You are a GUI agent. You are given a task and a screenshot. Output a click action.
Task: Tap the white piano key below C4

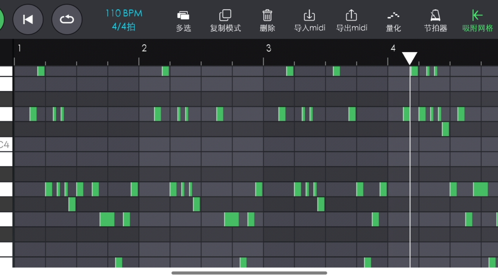click(x=6, y=159)
